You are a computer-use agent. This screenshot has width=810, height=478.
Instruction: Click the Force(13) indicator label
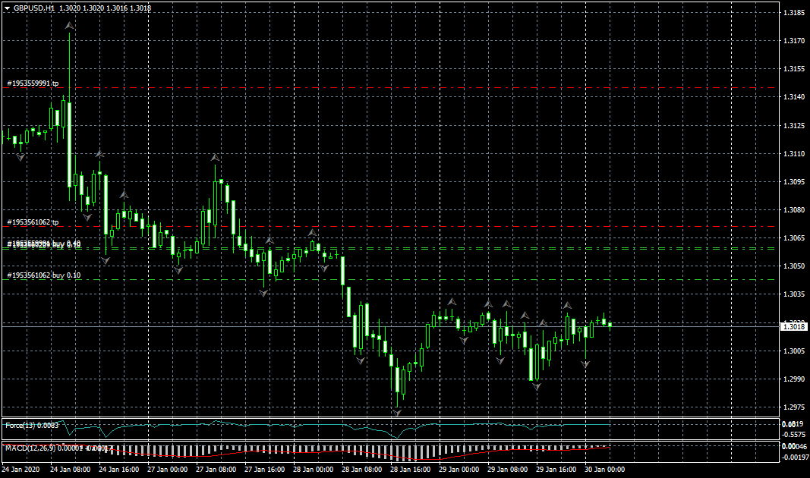point(22,425)
